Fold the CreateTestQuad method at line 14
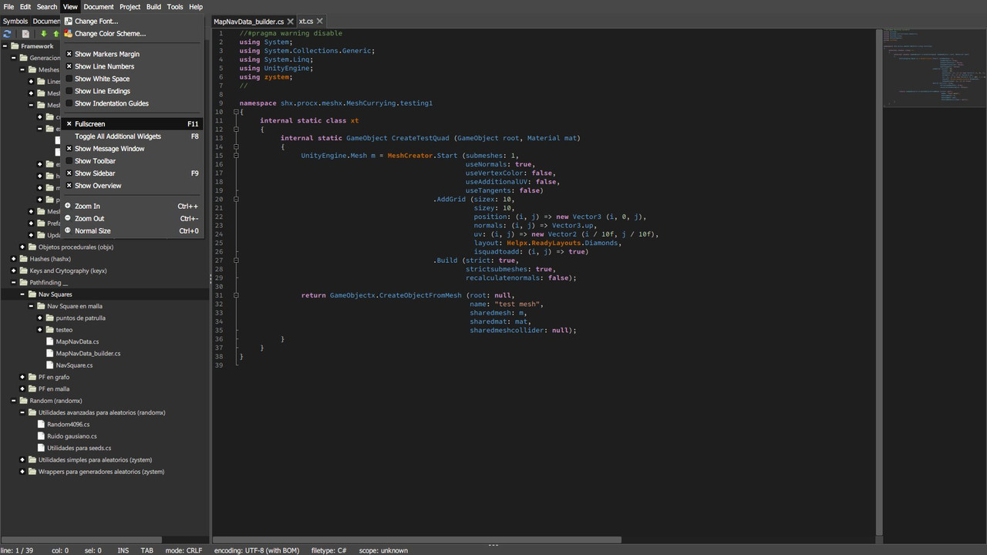The width and height of the screenshot is (987, 555). (236, 146)
